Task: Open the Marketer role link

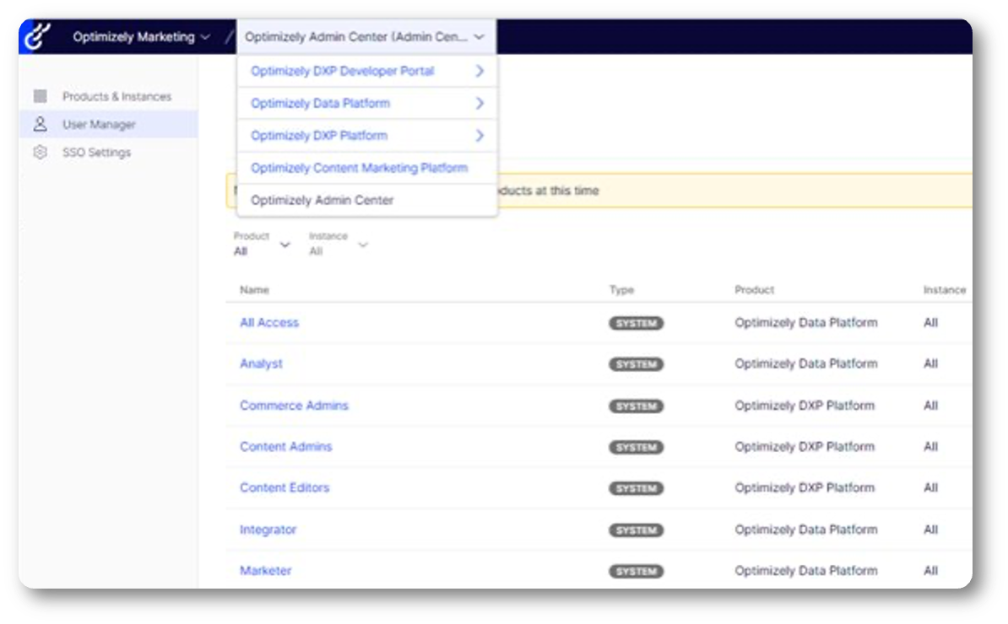Action: coord(265,570)
